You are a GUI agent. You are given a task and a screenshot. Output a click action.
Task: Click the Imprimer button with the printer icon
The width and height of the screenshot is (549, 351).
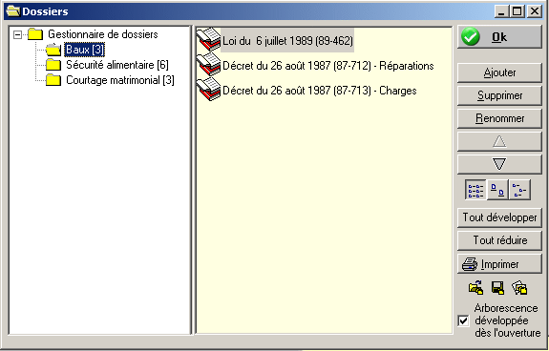coord(499,264)
